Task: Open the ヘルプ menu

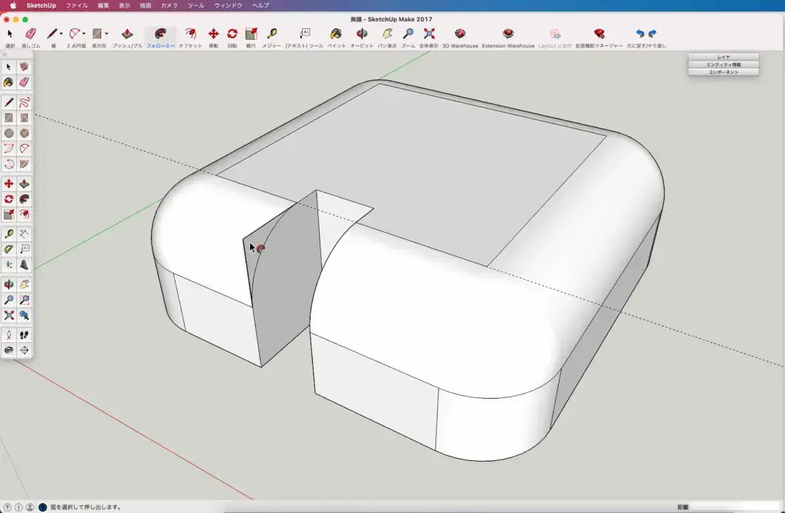Action: point(261,5)
